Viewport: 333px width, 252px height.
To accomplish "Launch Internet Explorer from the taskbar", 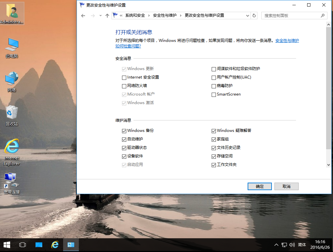I will pyautogui.click(x=55, y=245).
